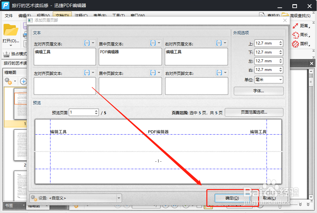
Task: Click the 设置 preset gear icon
Action: 34,198
